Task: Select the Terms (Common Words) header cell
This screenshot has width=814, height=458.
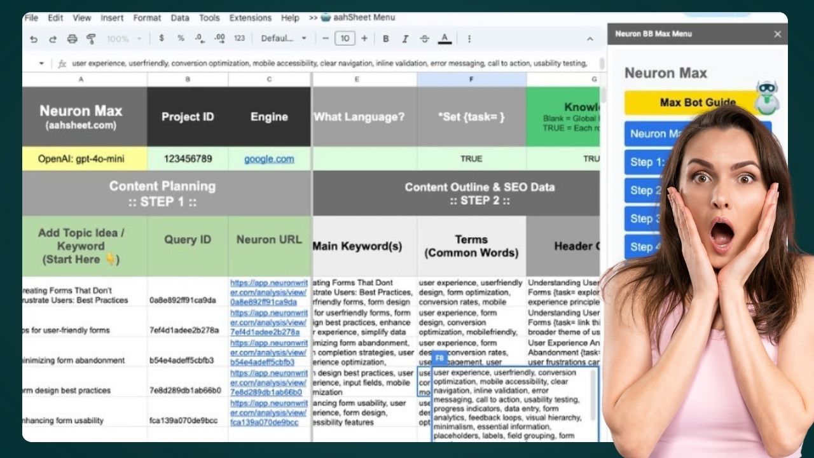Action: 471,246
